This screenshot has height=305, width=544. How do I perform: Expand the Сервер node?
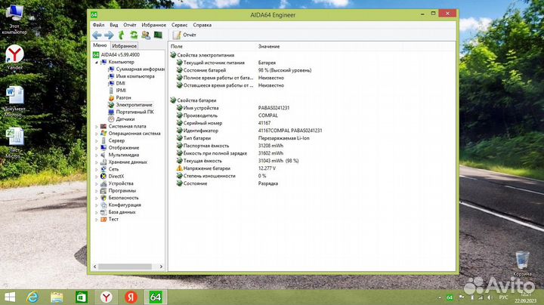97,140
